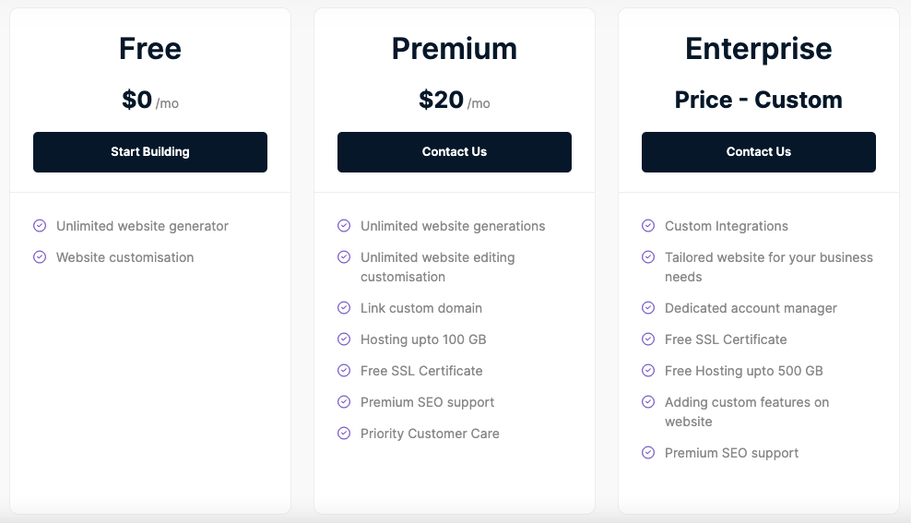Click Tailored website for your business needs text
Viewport: 911px width, 523px height.
769,267
